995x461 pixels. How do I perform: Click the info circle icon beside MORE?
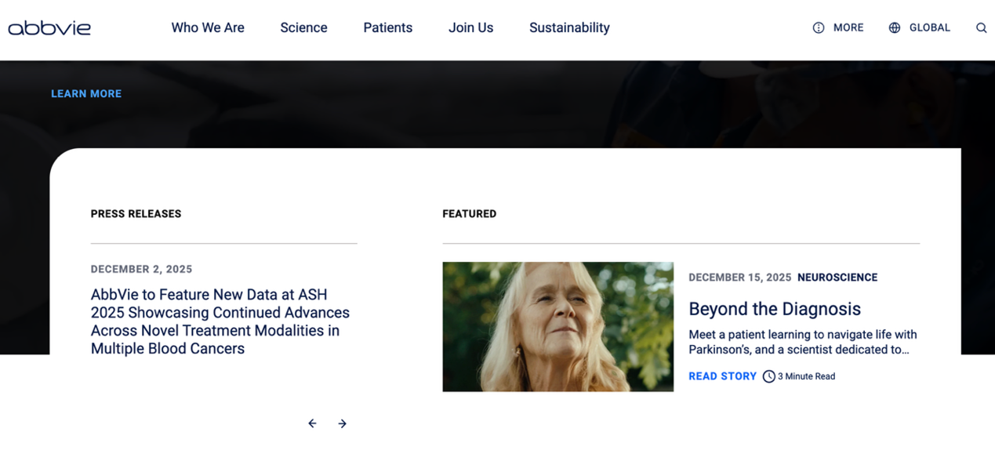[x=818, y=27]
